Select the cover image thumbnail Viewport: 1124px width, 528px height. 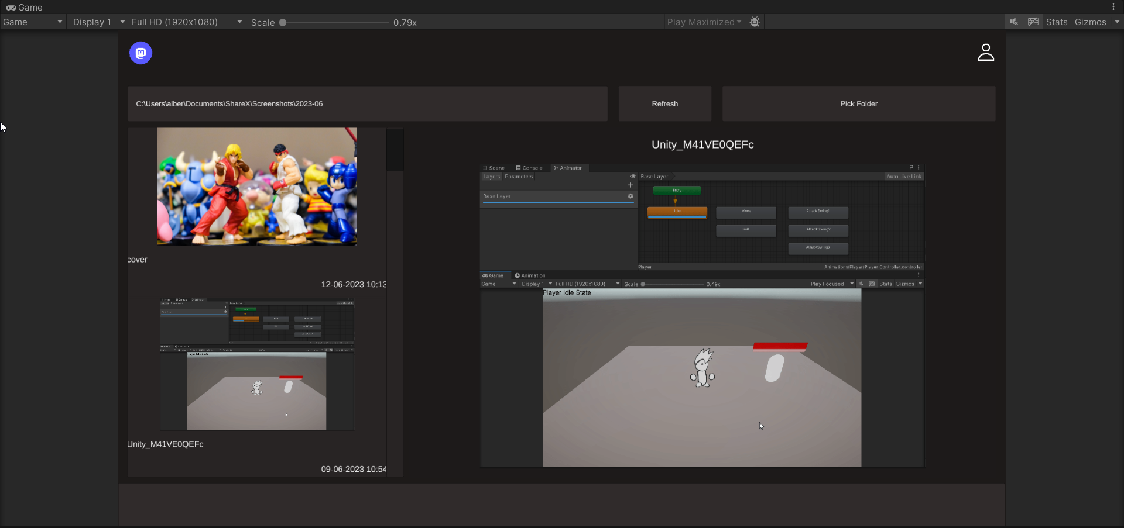click(257, 187)
